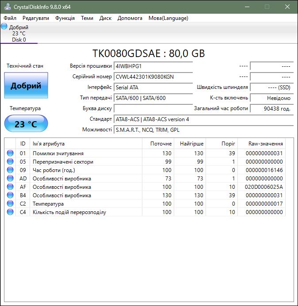
Task: Select Особливості виробника row with ID AD
Action: click(145, 178)
